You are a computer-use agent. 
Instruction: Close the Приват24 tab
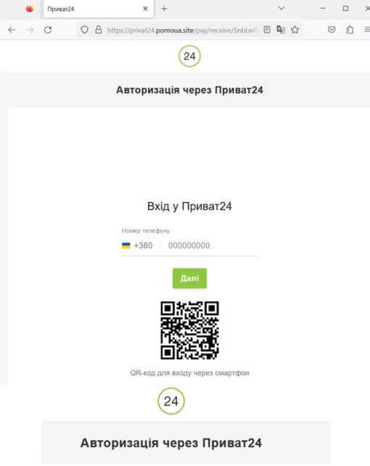click(145, 9)
